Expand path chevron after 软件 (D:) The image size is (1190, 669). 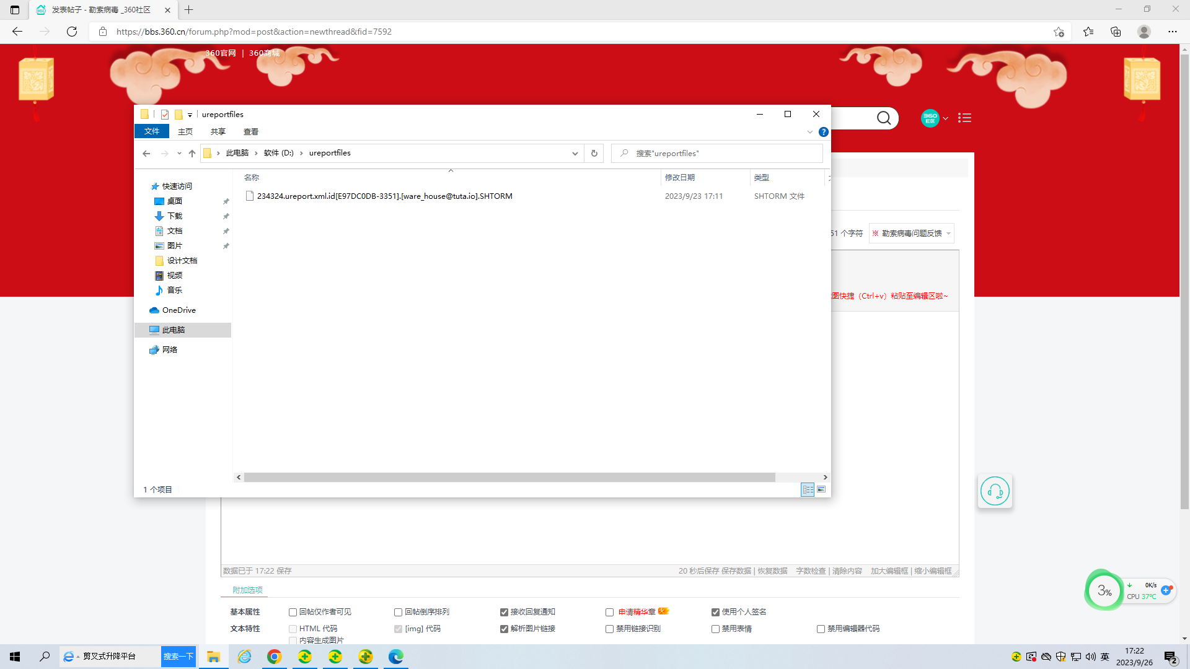[301, 153]
